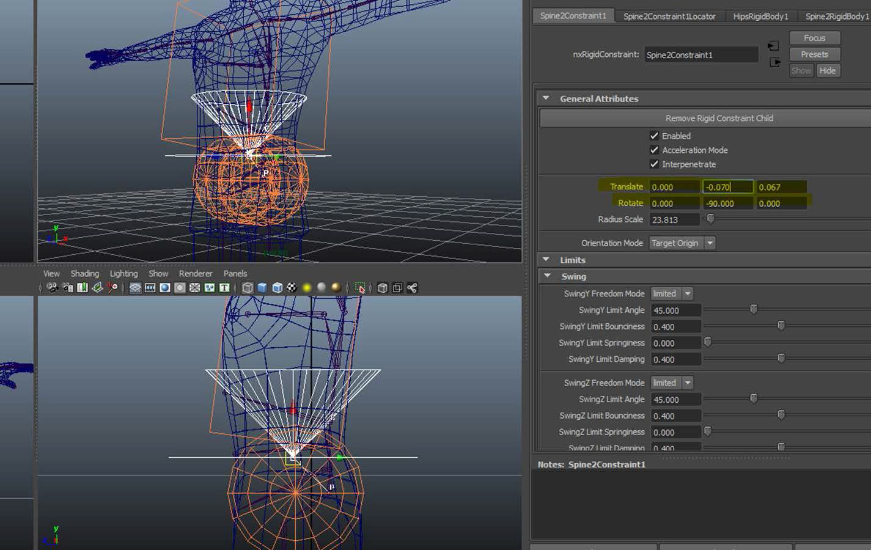Toggle the Film Gate icon
871x550 pixels.
(150, 288)
